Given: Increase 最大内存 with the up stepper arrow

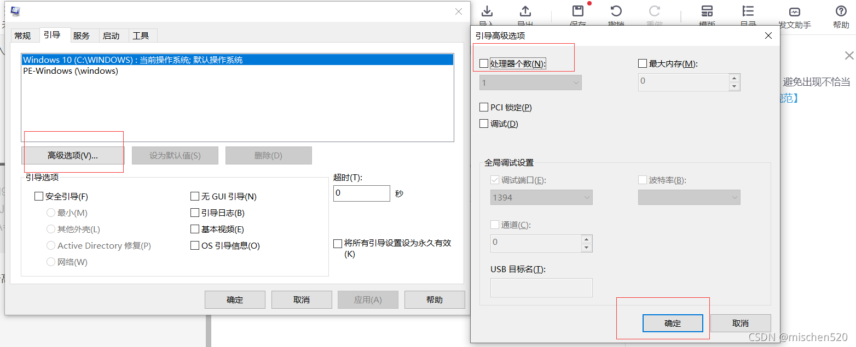Looking at the screenshot, I should point(734,78).
